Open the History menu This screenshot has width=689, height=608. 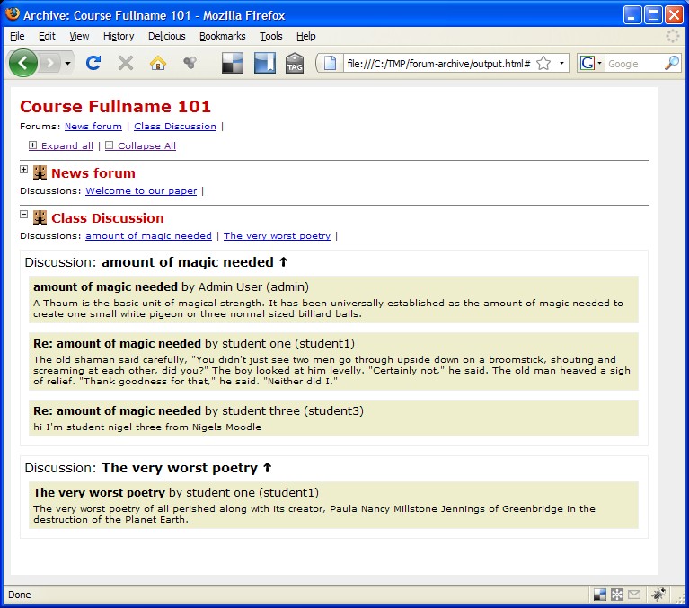pos(119,36)
